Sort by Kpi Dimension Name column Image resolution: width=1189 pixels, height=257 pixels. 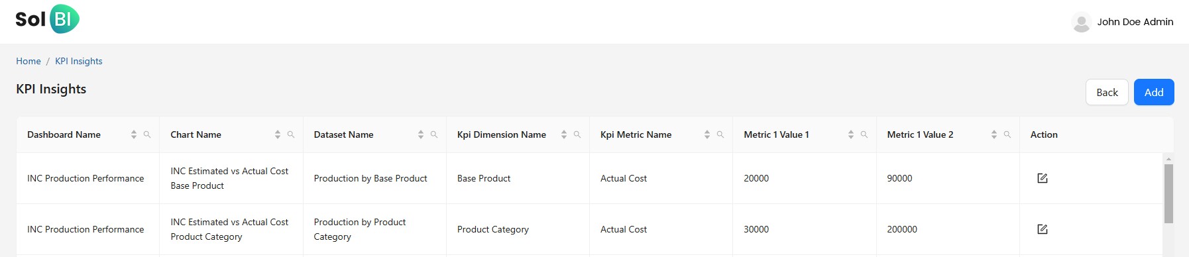[564, 134]
